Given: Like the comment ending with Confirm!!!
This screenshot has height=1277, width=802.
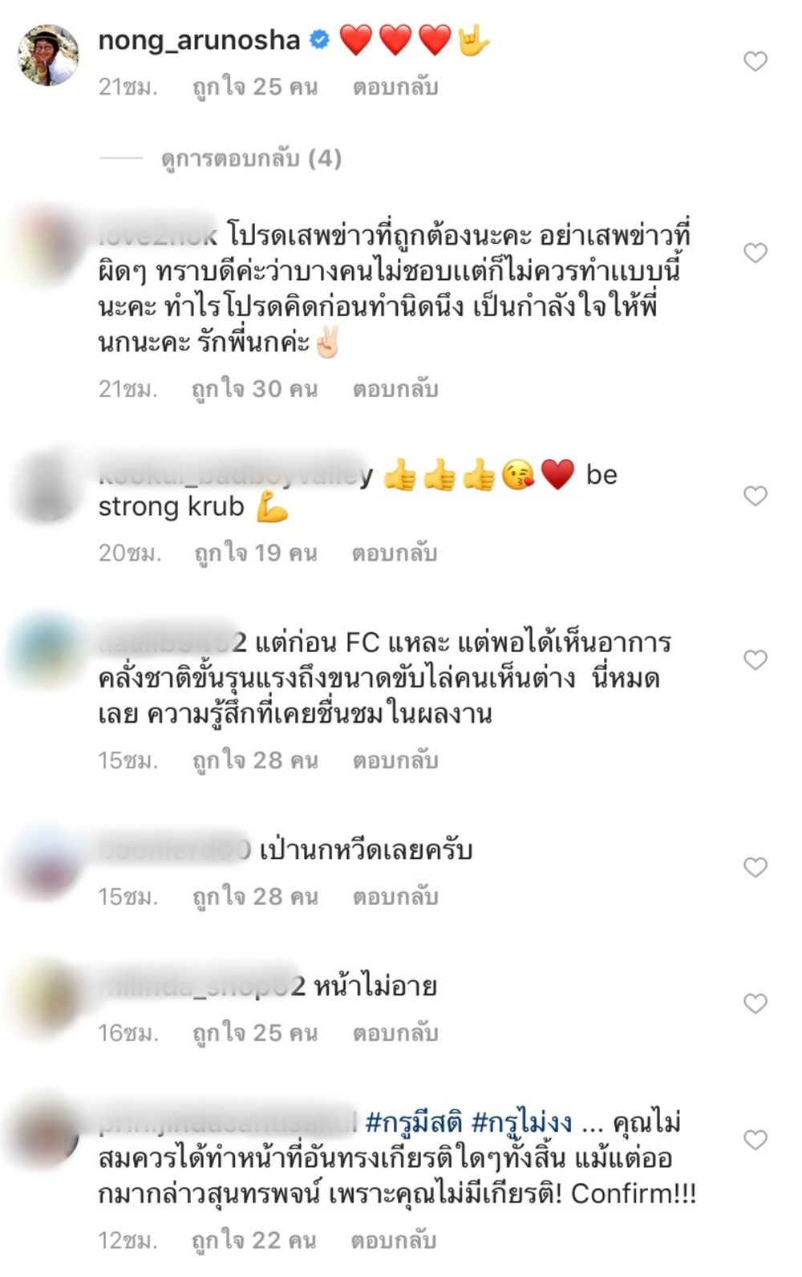Looking at the screenshot, I should 755,1140.
